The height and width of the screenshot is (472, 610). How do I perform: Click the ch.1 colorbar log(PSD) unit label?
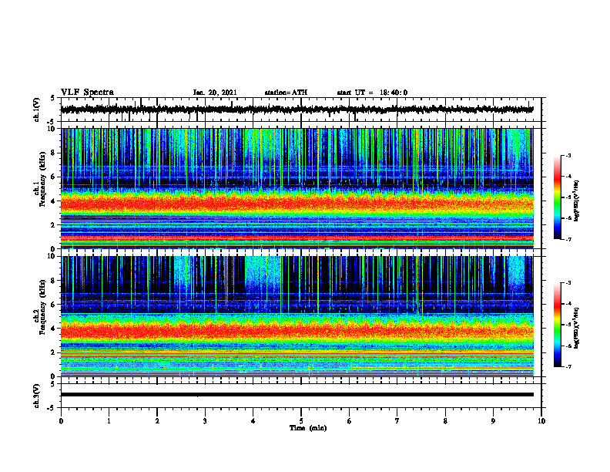coord(577,201)
